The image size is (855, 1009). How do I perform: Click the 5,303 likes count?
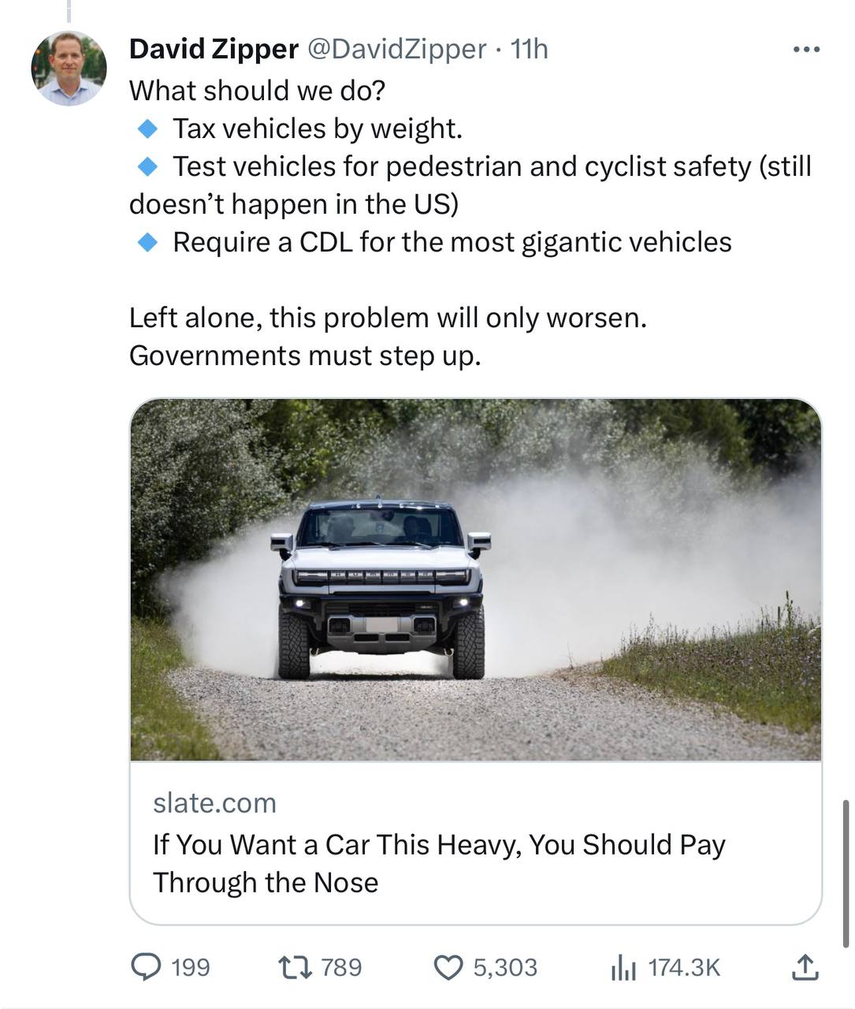pos(505,967)
